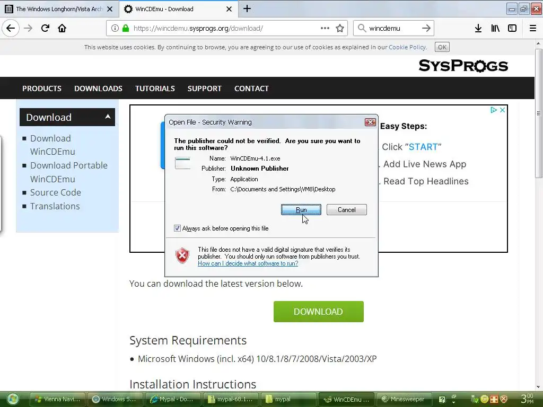Click the wincdemu search box
The height and width of the screenshot is (407, 543).
pos(393,29)
